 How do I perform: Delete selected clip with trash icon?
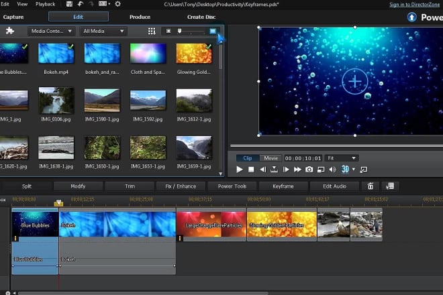click(x=371, y=186)
